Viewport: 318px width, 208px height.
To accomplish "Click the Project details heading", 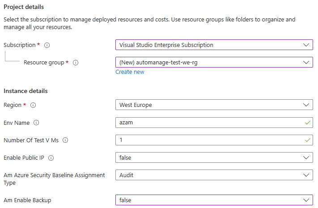I will 24,7.
